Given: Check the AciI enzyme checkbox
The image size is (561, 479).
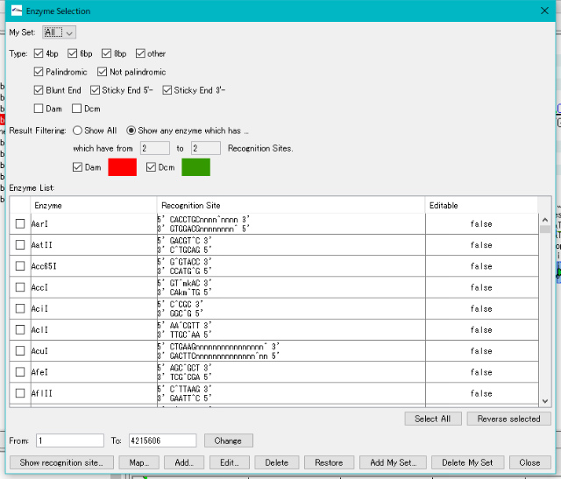Looking at the screenshot, I should tap(20, 308).
